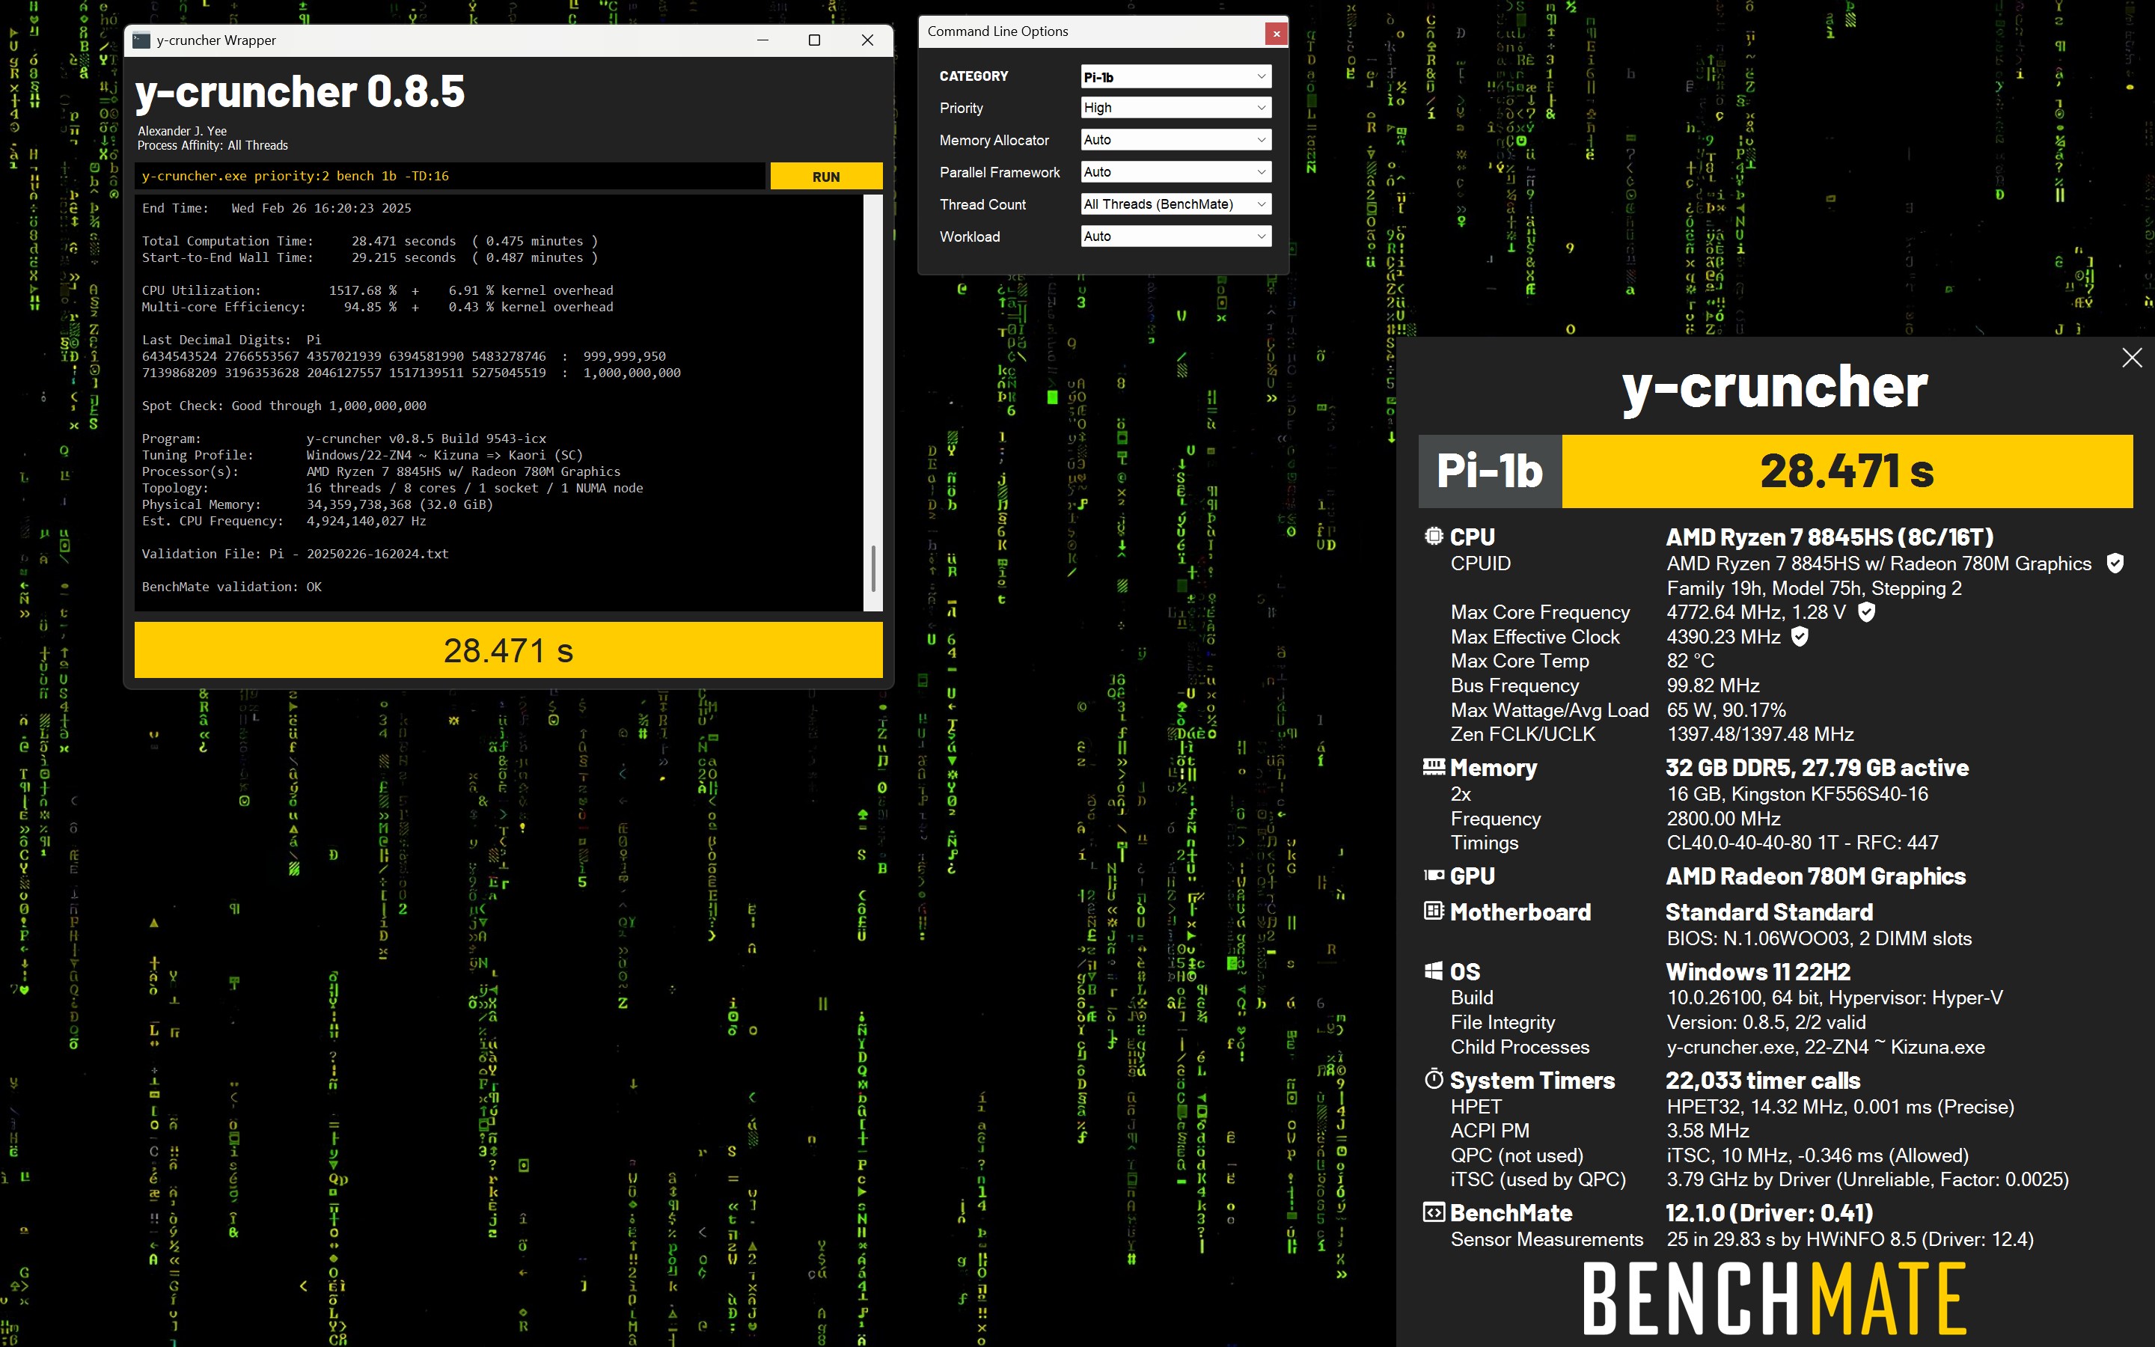Screen dimensions: 2155x1347
Task: Open the Workload dropdown
Action: [1176, 236]
